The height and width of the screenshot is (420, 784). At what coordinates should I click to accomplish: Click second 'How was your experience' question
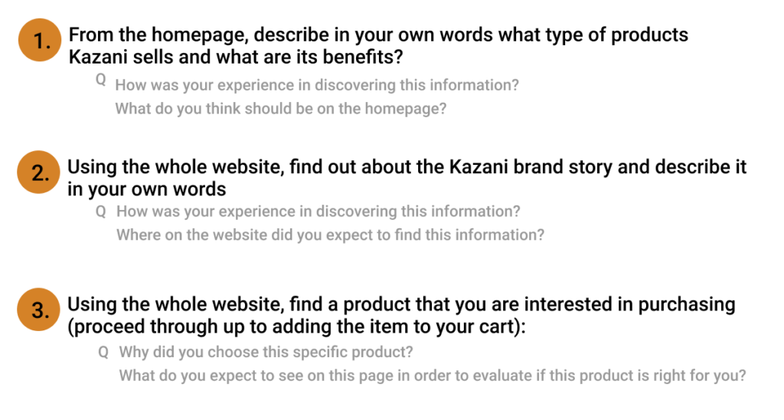pos(318,212)
